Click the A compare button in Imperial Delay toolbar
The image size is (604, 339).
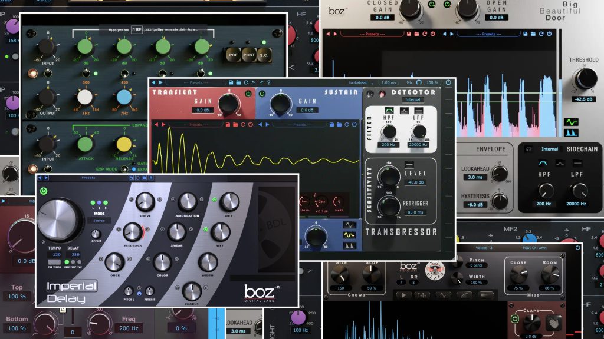coord(151,178)
